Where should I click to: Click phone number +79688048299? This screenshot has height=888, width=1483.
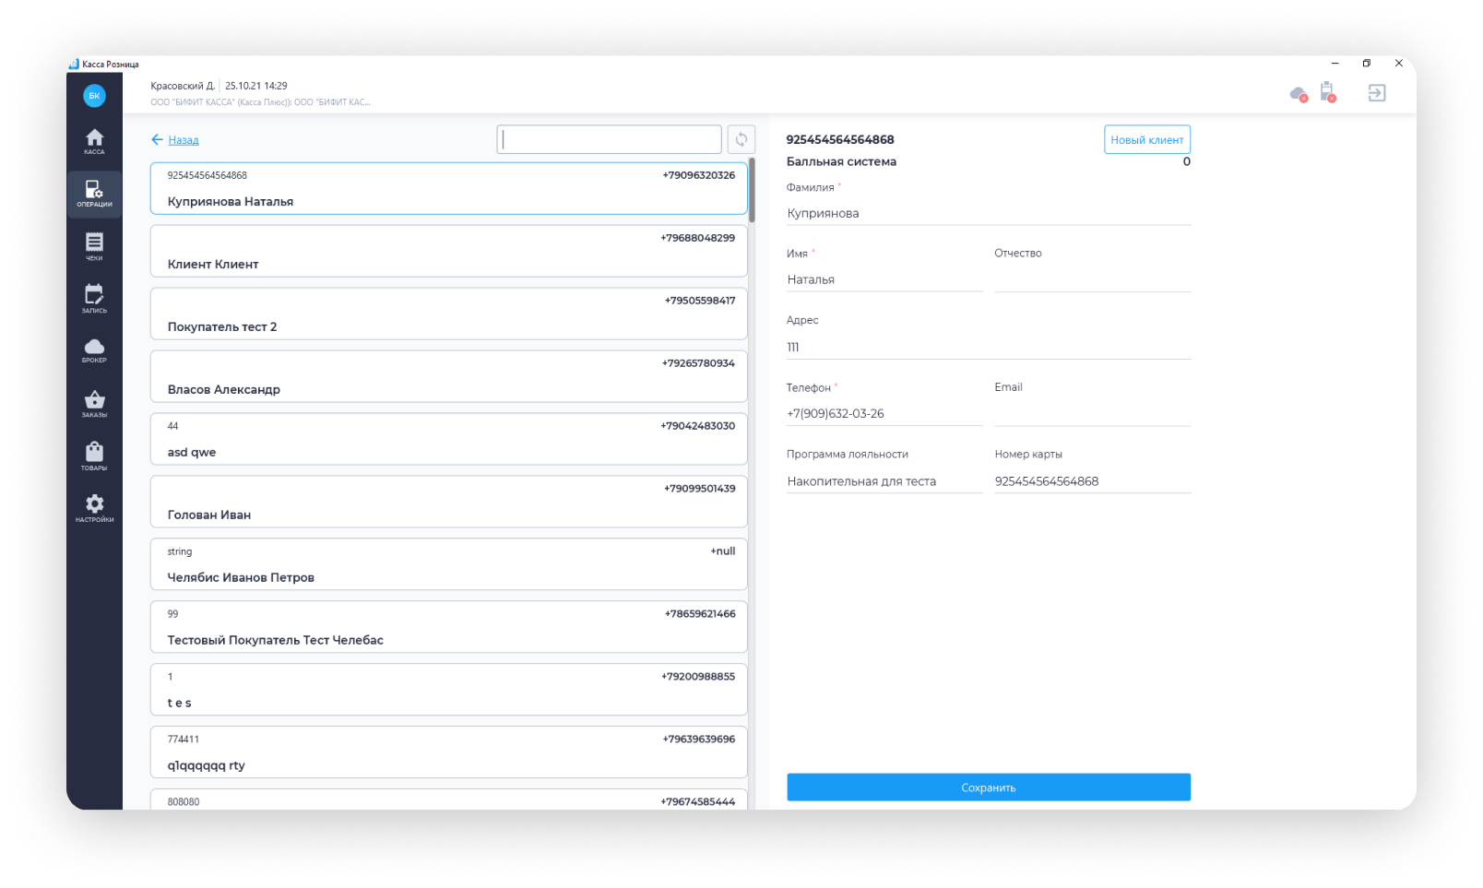[697, 238]
